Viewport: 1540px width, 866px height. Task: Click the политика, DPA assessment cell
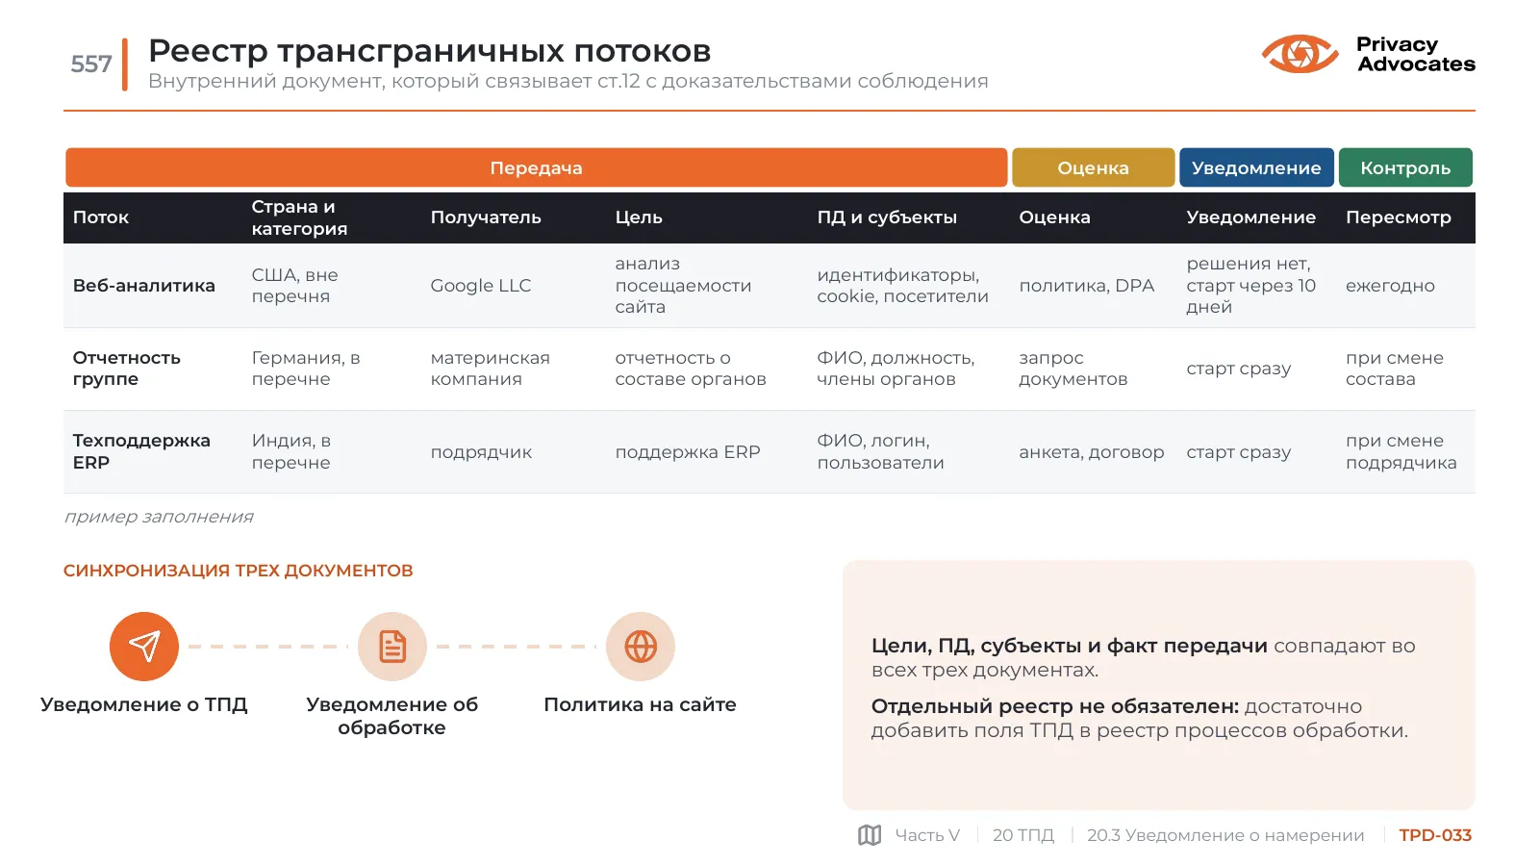point(1086,286)
